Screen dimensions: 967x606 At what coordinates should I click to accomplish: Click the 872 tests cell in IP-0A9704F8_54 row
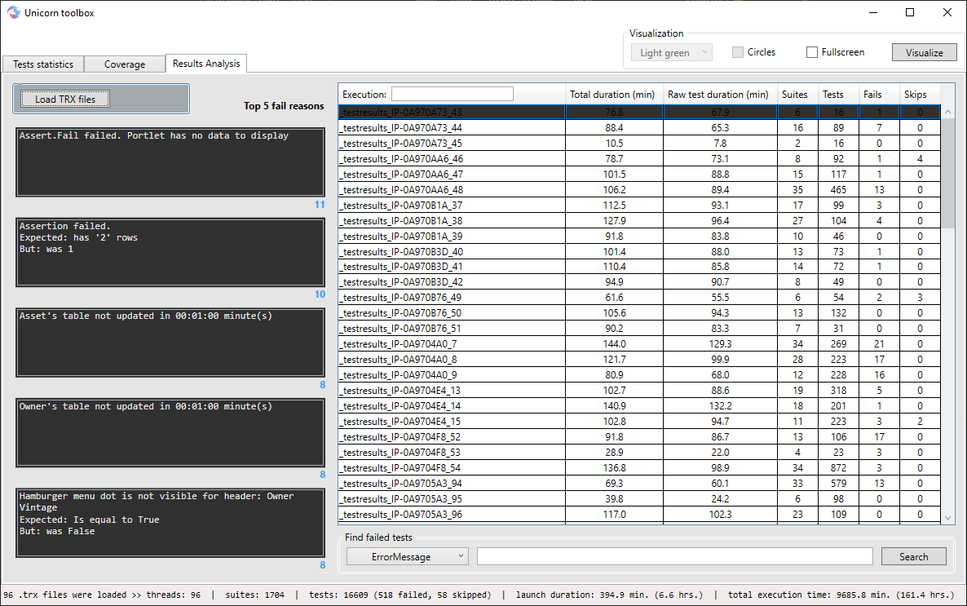coord(838,468)
